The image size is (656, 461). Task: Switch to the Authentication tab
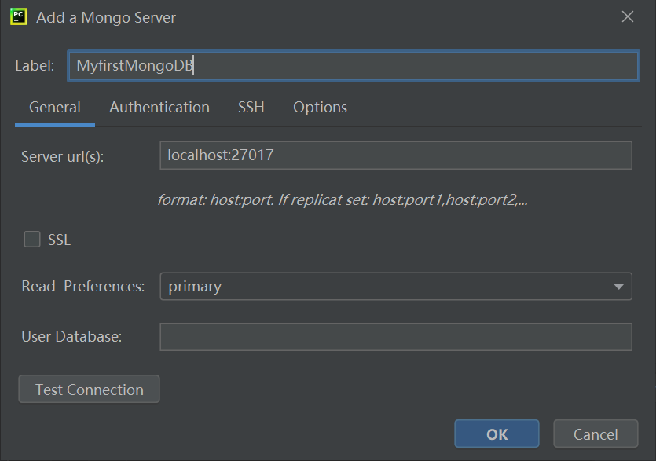click(159, 107)
